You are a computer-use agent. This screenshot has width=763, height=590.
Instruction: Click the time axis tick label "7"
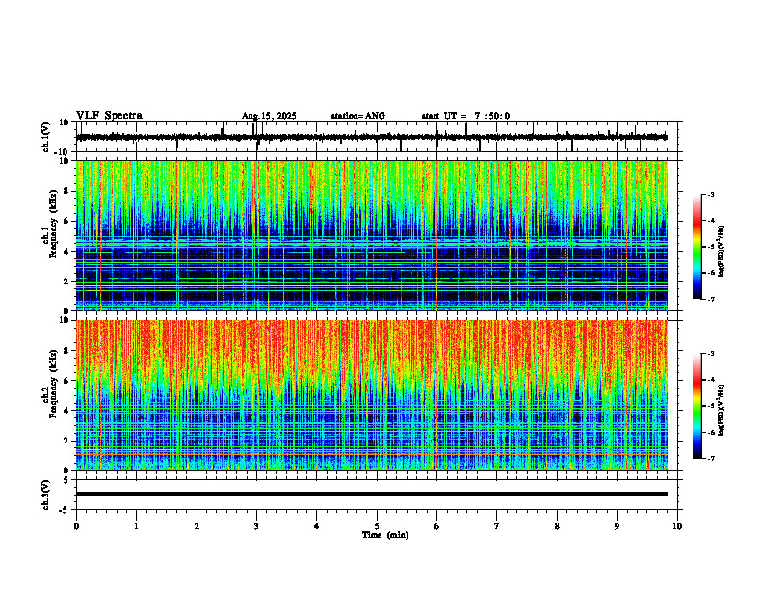497,526
